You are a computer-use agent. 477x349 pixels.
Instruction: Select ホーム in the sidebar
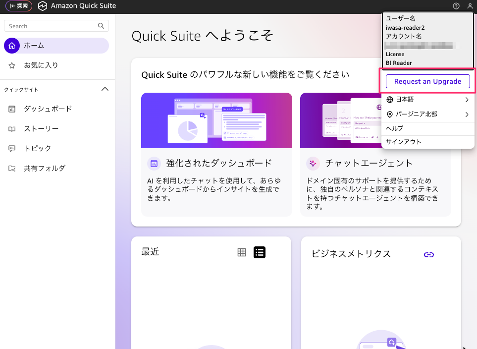coord(35,45)
